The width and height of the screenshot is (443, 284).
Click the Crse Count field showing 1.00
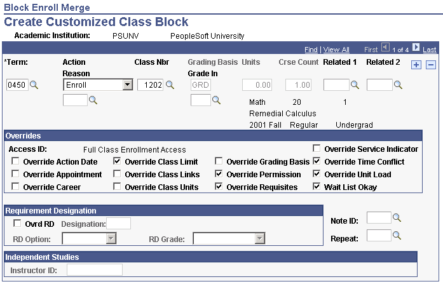point(298,85)
